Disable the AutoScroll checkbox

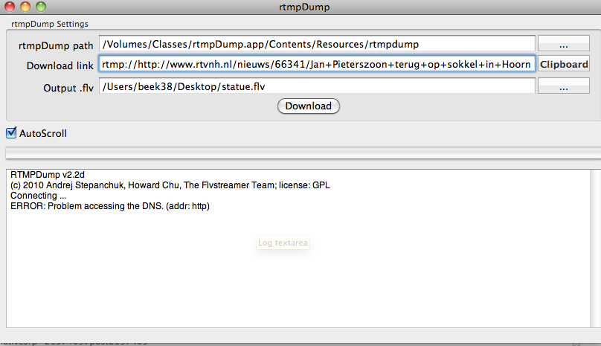(11, 133)
